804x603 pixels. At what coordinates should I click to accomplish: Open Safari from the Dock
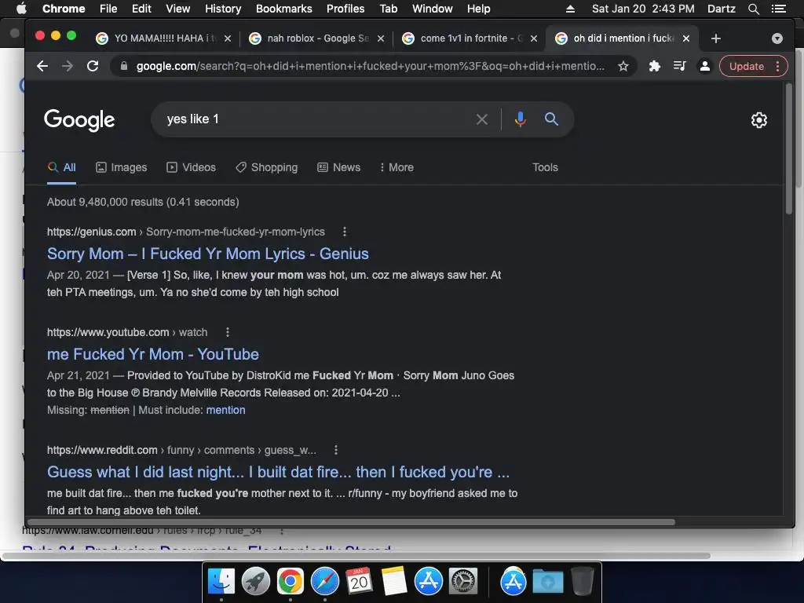tap(324, 582)
